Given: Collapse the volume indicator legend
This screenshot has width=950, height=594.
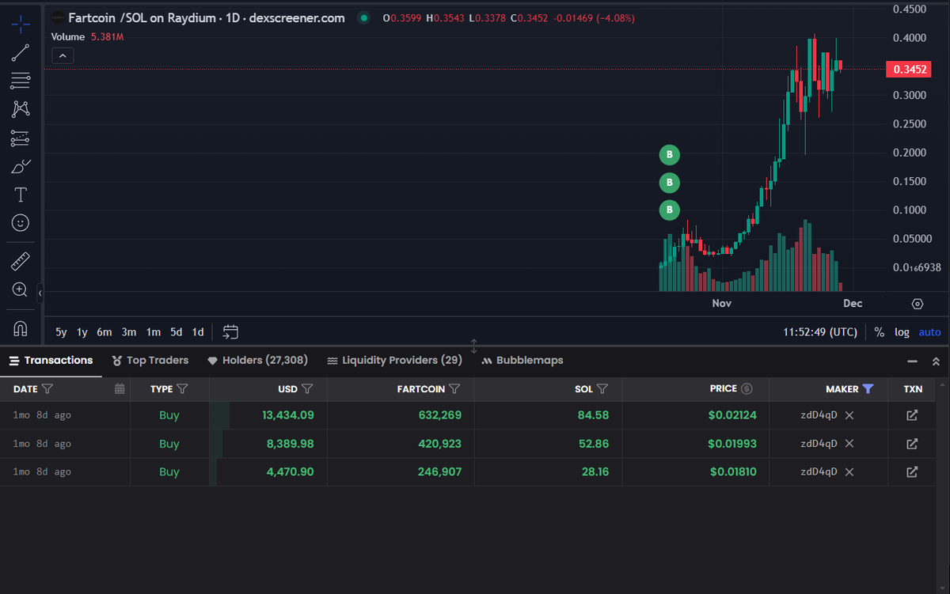Looking at the screenshot, I should [x=63, y=55].
